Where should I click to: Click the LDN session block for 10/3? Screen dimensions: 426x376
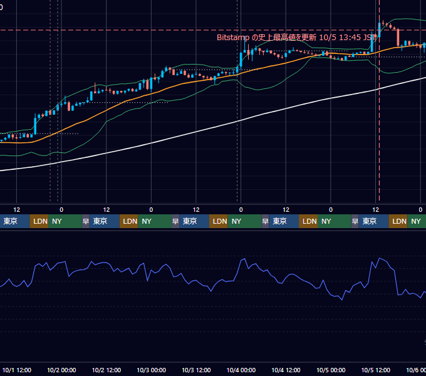click(219, 221)
